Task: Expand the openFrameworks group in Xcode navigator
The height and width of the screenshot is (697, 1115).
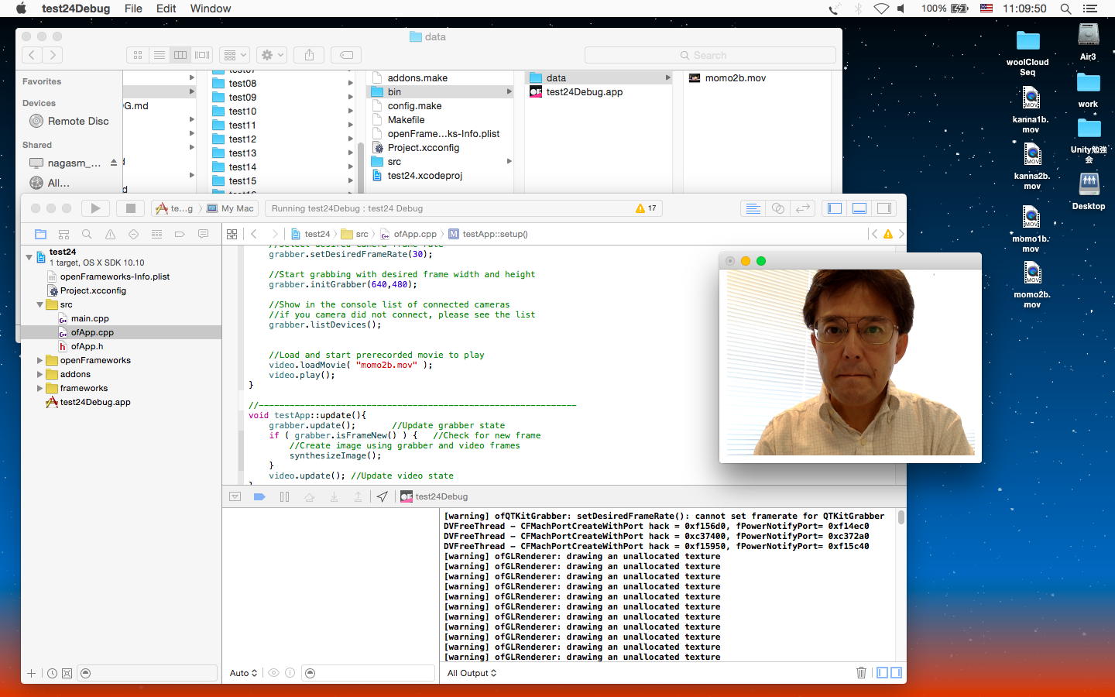Action: click(x=40, y=361)
